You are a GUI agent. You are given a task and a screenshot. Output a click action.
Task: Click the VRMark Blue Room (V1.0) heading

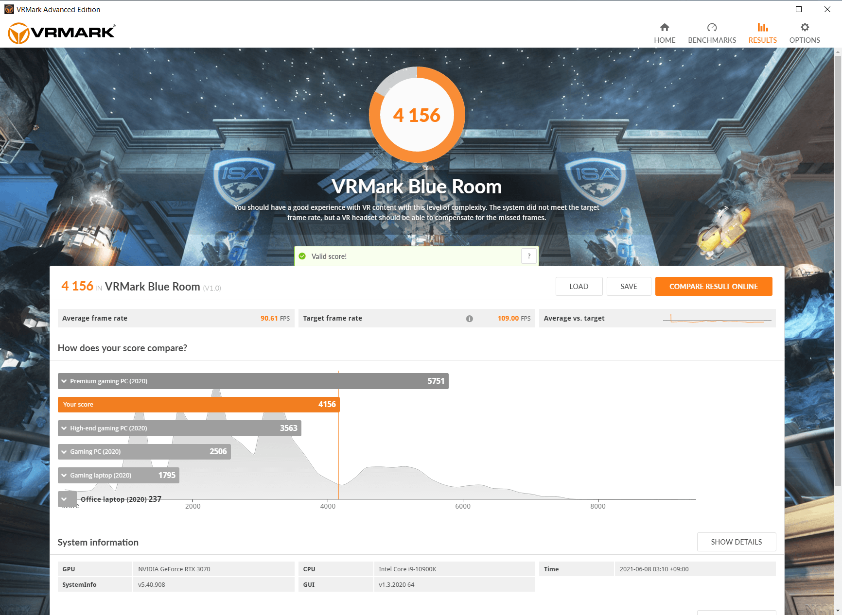[x=163, y=287]
